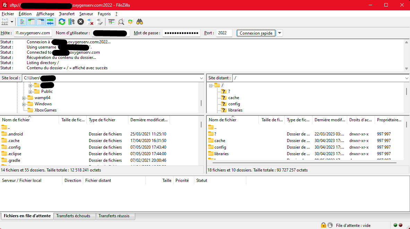Click the binoculars file search icon
Viewport: 410px width, 229px height.
coord(139,22)
